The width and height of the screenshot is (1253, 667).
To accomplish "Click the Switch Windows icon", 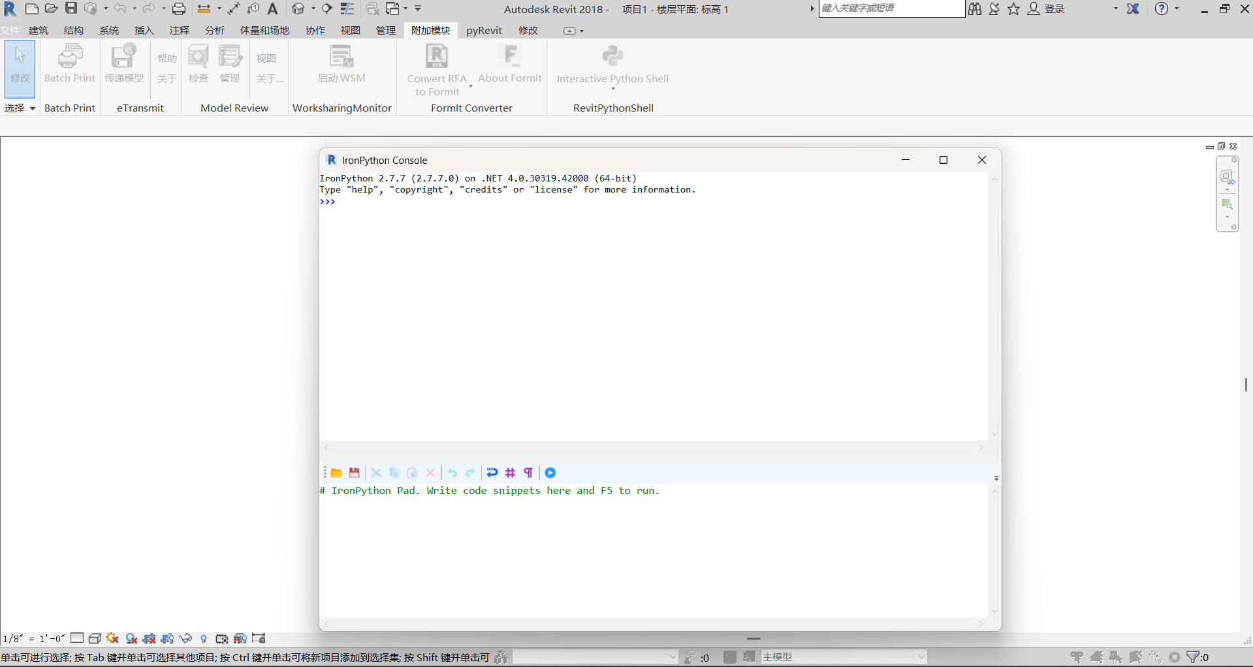I will [x=393, y=8].
